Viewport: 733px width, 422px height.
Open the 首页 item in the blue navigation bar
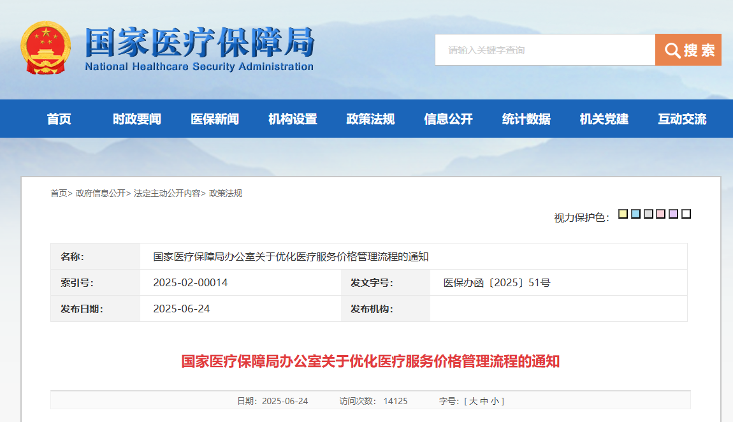pyautogui.click(x=59, y=119)
